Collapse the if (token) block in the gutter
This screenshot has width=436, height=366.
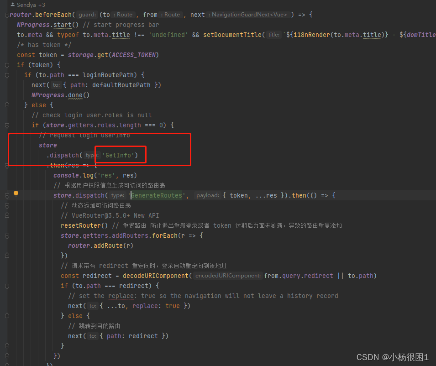pos(6,64)
